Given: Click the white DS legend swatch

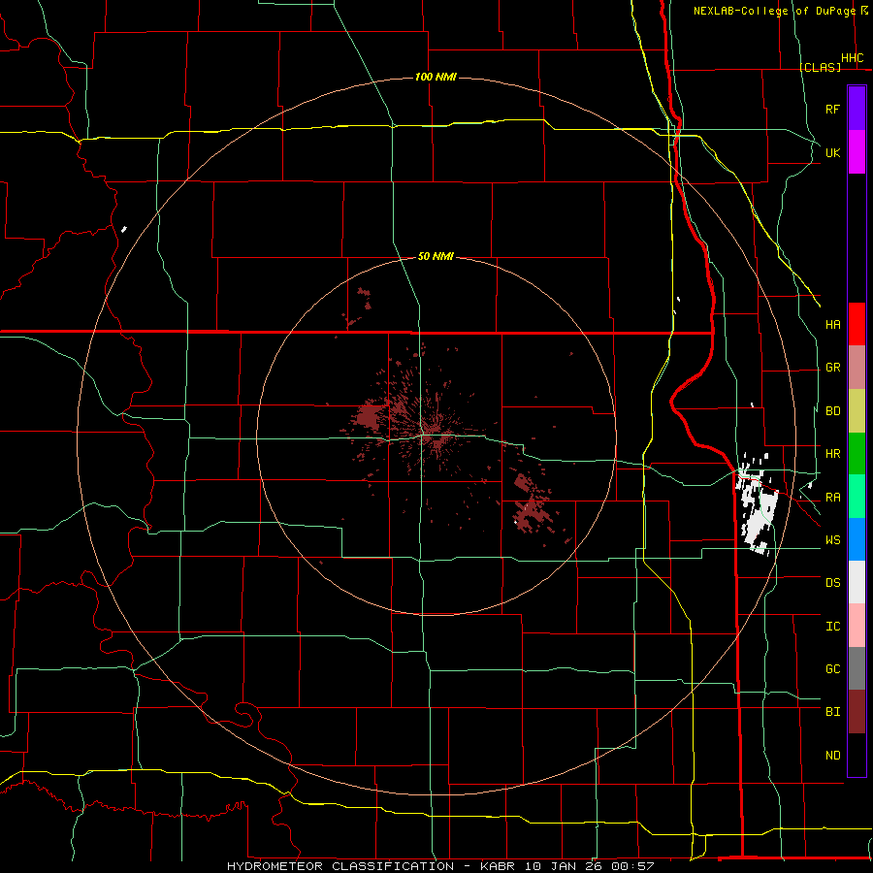Looking at the screenshot, I should pos(857,582).
